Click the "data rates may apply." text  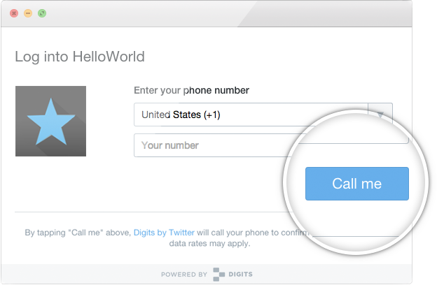[x=210, y=244]
